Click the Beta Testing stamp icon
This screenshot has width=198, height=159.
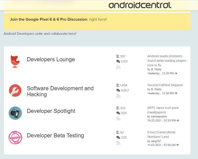click(15, 138)
